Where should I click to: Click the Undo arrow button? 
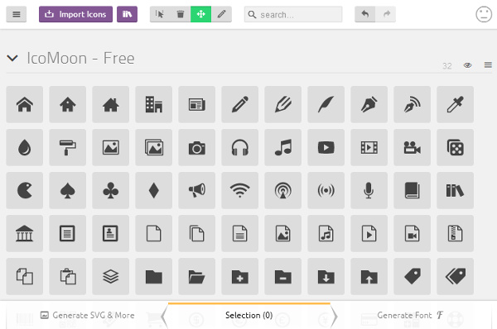click(x=365, y=14)
